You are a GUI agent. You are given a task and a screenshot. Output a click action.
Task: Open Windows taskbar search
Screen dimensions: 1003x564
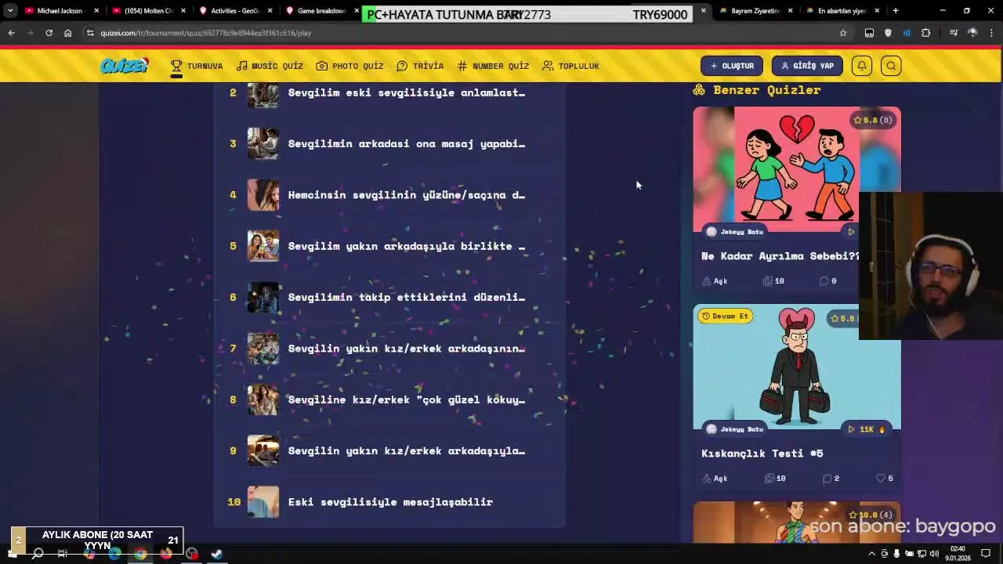click(x=37, y=554)
